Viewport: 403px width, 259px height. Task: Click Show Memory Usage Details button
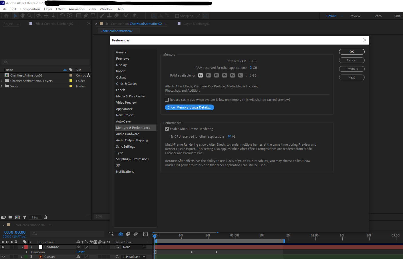point(189,107)
